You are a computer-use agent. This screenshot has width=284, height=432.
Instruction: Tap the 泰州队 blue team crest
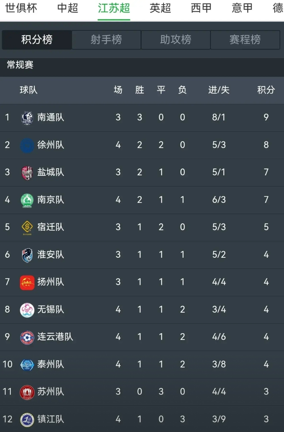[27, 365]
